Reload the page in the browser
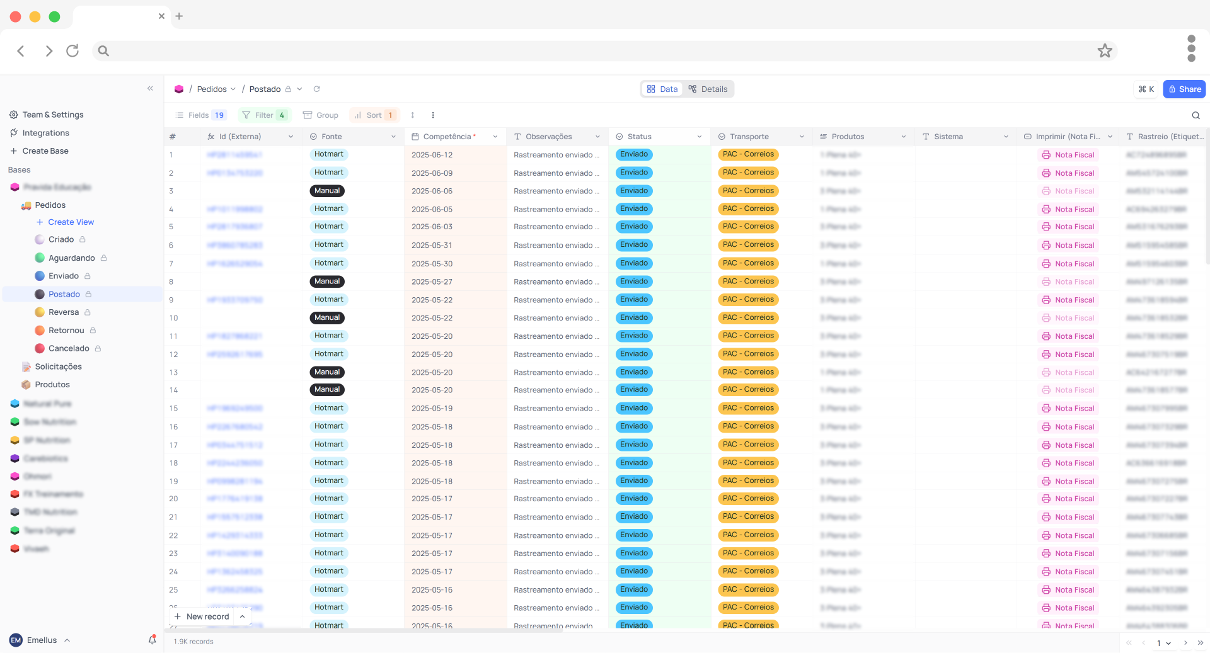This screenshot has width=1210, height=653. (72, 51)
